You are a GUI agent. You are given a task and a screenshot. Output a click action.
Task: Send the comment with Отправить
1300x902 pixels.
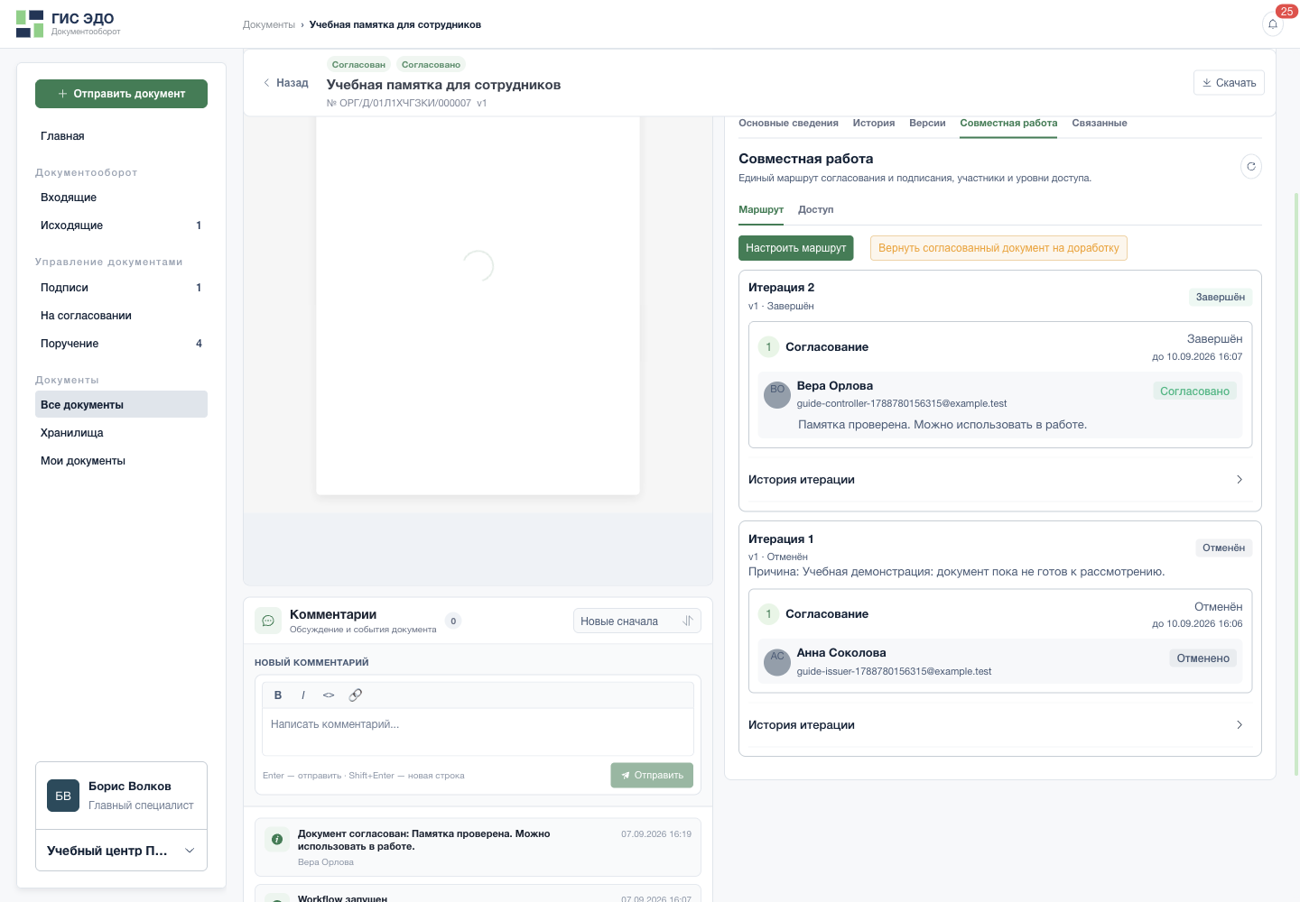652,776
